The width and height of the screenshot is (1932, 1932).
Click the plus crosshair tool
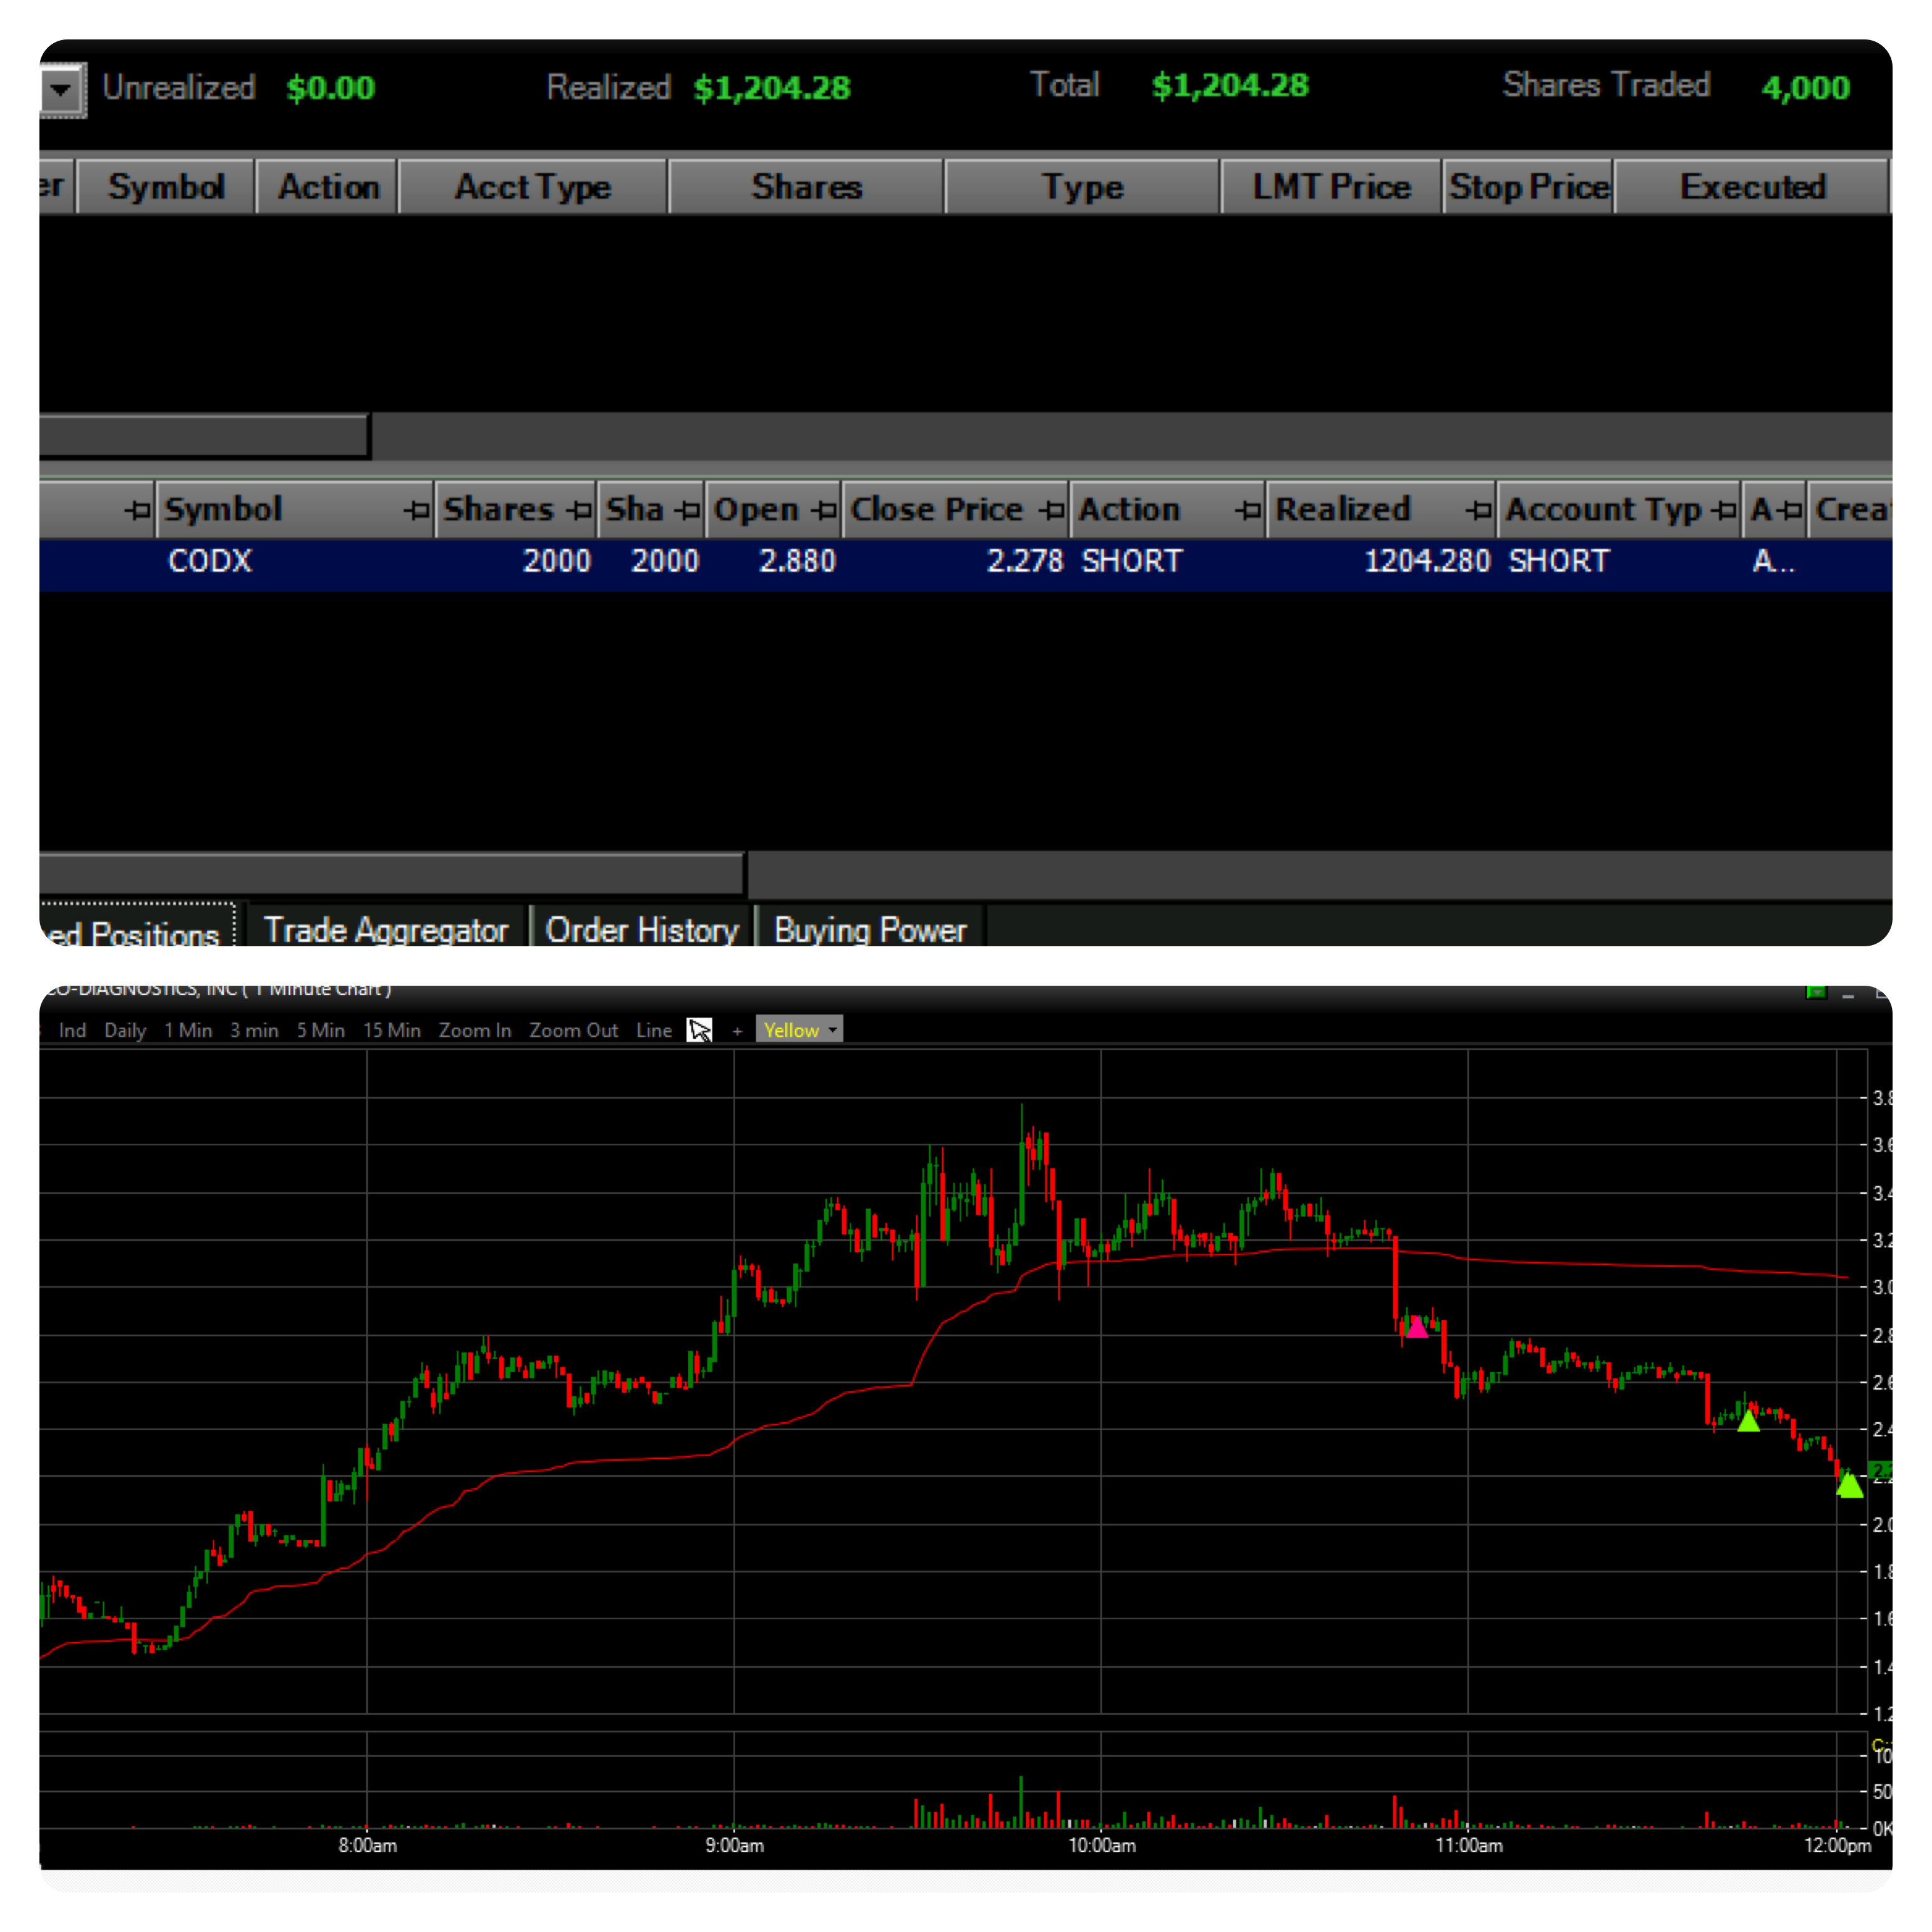737,1031
